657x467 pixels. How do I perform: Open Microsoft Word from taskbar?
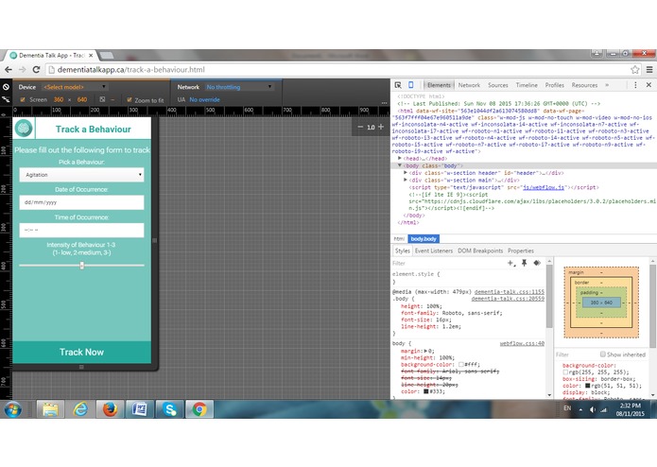point(140,408)
